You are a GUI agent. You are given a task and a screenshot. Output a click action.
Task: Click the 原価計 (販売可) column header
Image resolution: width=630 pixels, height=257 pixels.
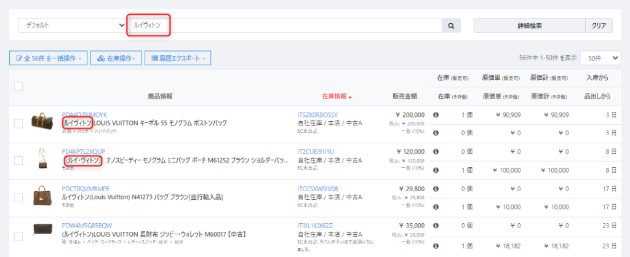pyautogui.click(x=549, y=78)
